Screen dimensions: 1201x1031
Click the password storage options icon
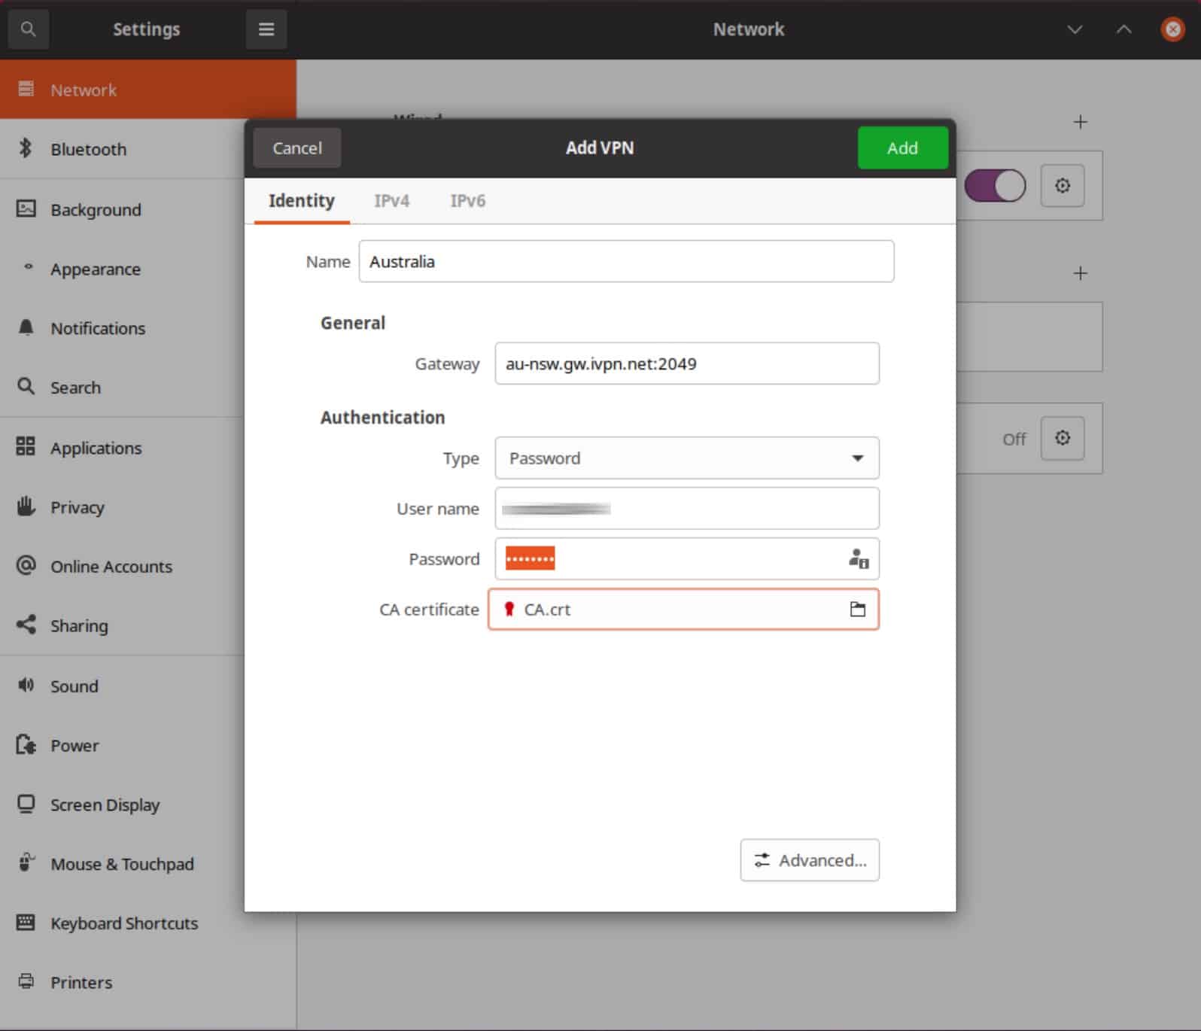click(x=858, y=559)
